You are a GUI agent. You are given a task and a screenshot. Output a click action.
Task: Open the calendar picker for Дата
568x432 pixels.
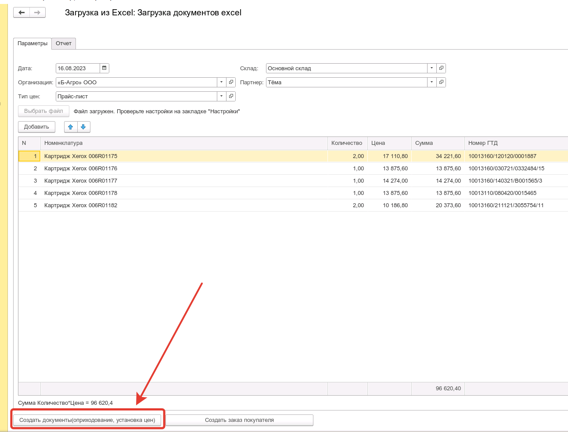pos(104,68)
